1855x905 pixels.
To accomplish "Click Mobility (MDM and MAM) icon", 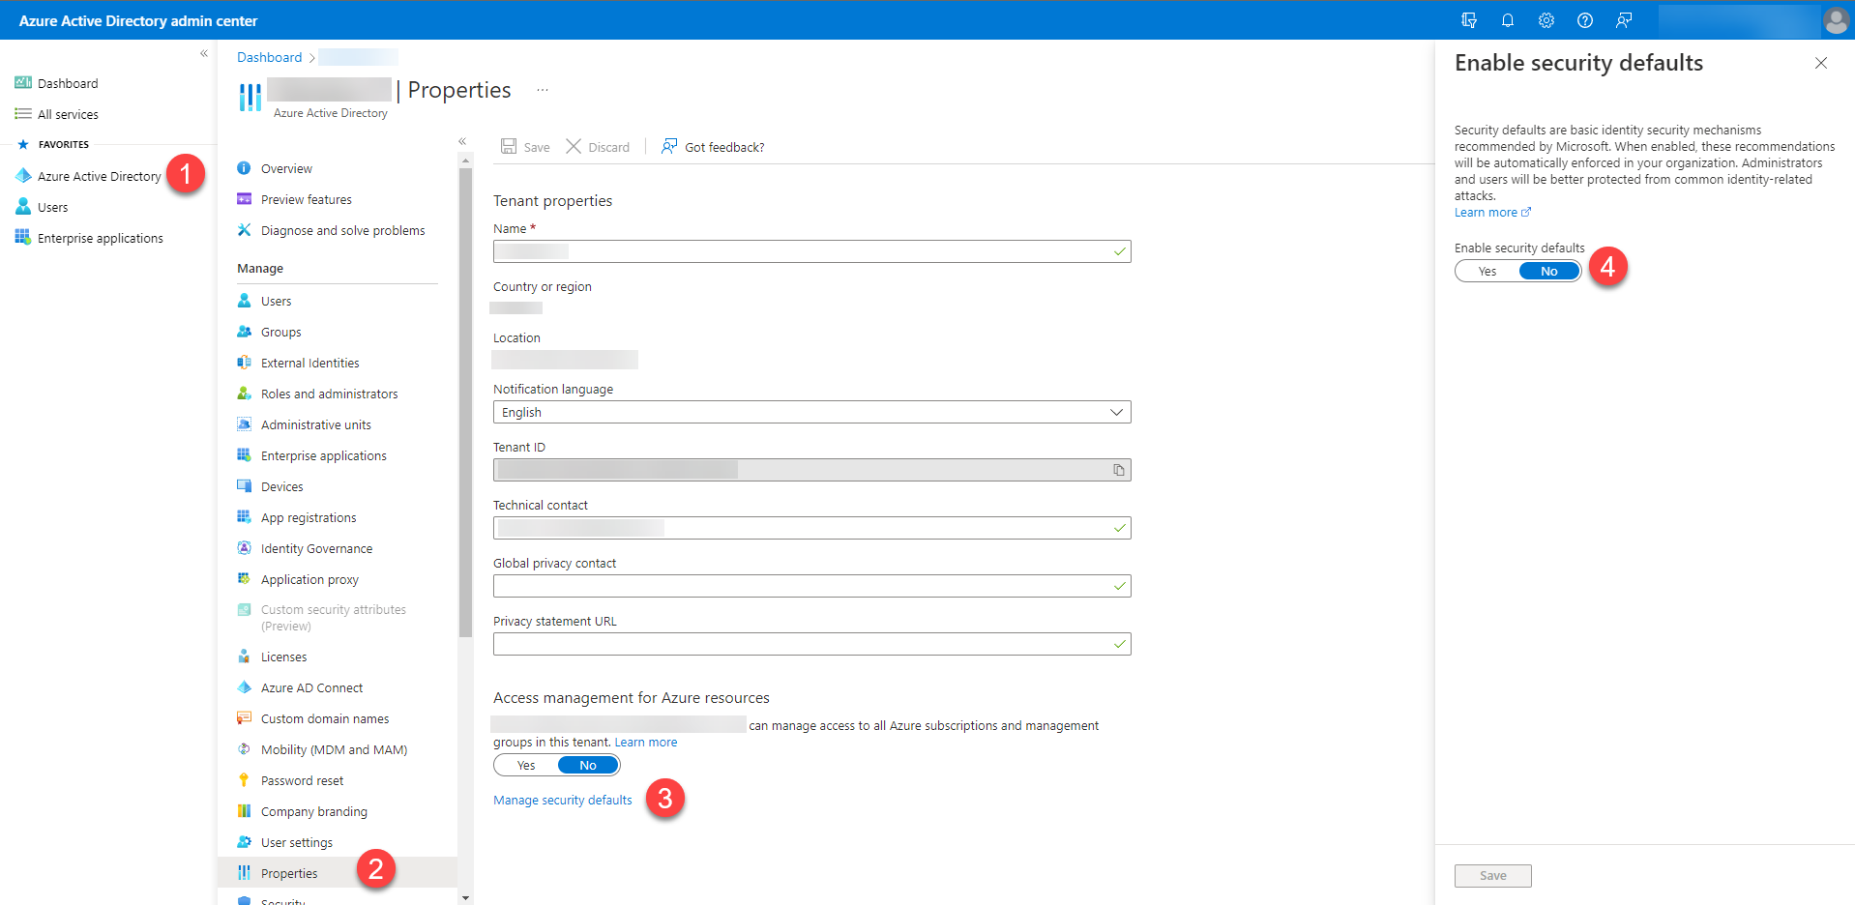I will tap(245, 749).
